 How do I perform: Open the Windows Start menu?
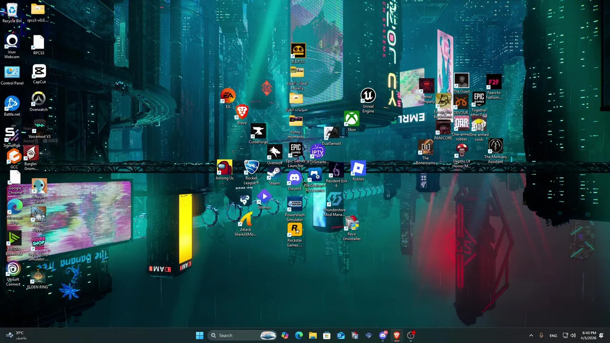coord(200,335)
